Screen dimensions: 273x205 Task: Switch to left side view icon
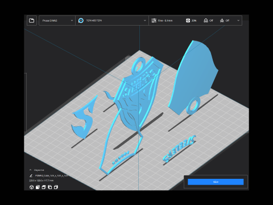50,187
